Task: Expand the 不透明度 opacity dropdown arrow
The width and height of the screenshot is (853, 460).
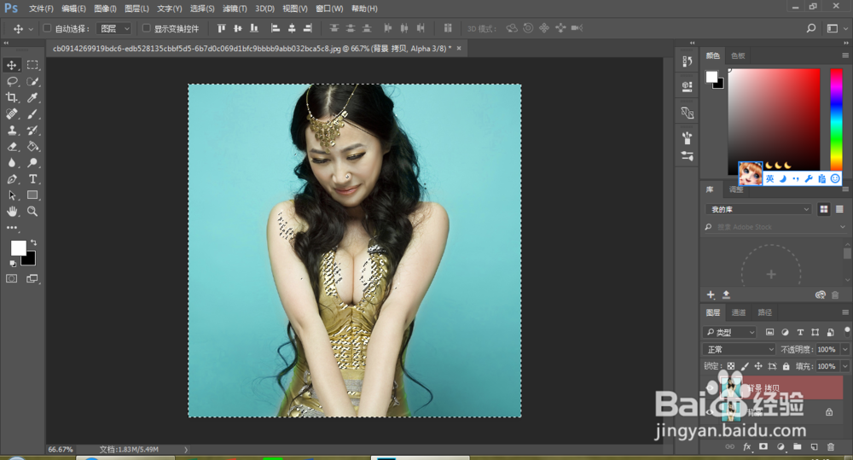Action: 845,349
